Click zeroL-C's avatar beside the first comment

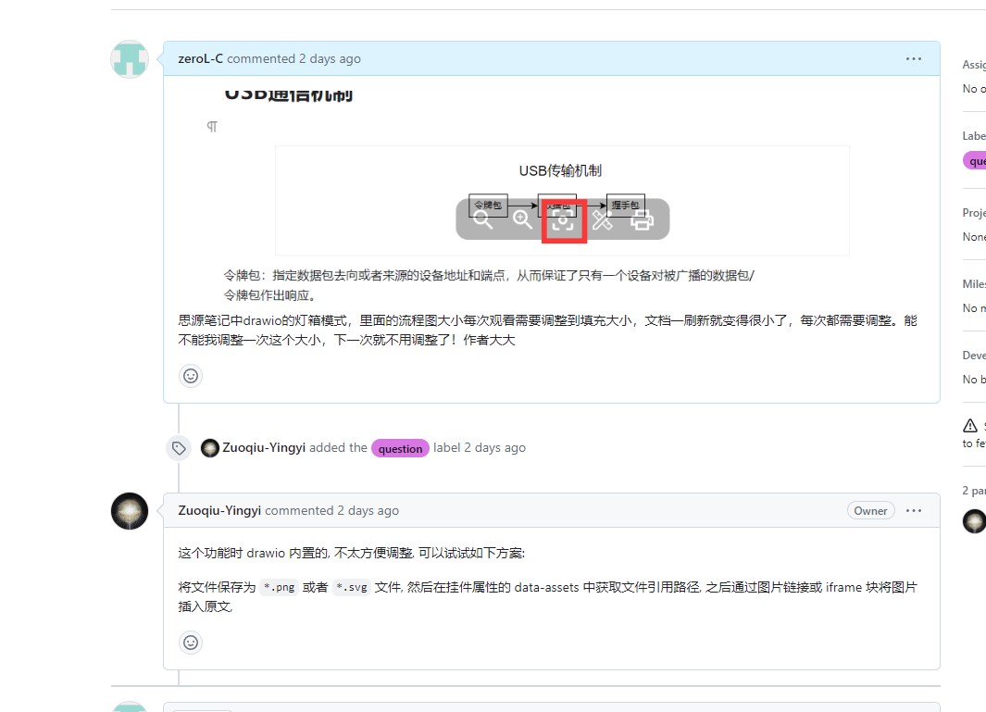[x=130, y=59]
